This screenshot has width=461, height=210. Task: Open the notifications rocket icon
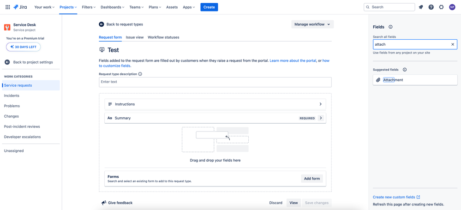click(421, 7)
